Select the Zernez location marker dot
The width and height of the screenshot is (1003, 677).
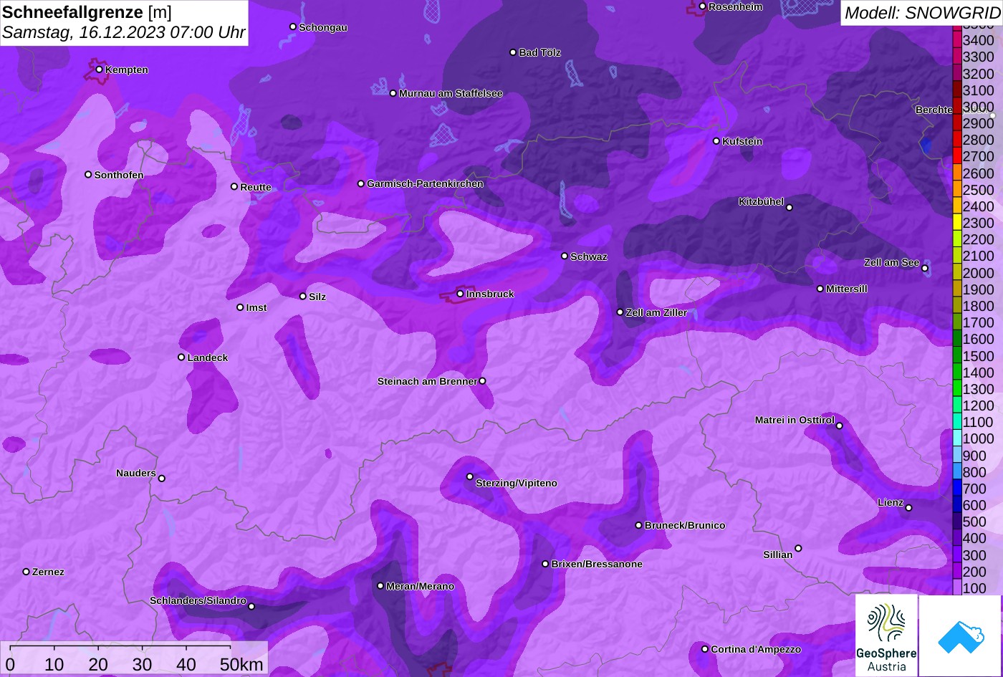pyautogui.click(x=27, y=572)
